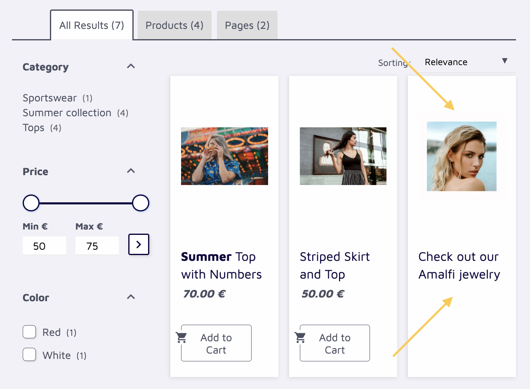530x389 pixels.
Task: Collapse the Color filter section
Action: (x=131, y=297)
